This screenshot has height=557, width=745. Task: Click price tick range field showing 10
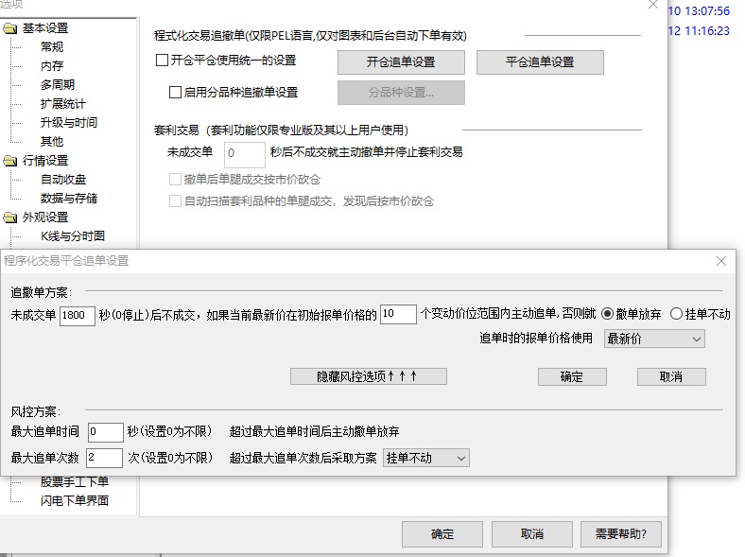click(398, 314)
